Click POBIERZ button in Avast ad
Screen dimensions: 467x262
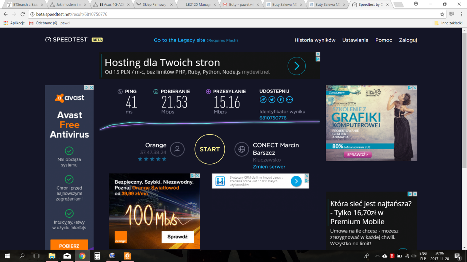coord(69,246)
